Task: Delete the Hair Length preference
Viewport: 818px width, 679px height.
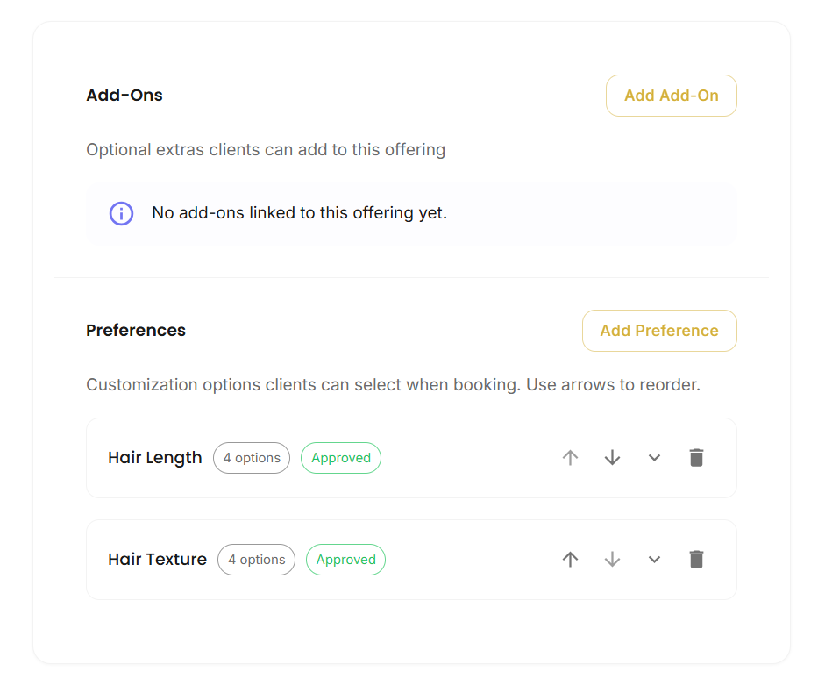Action: (696, 458)
